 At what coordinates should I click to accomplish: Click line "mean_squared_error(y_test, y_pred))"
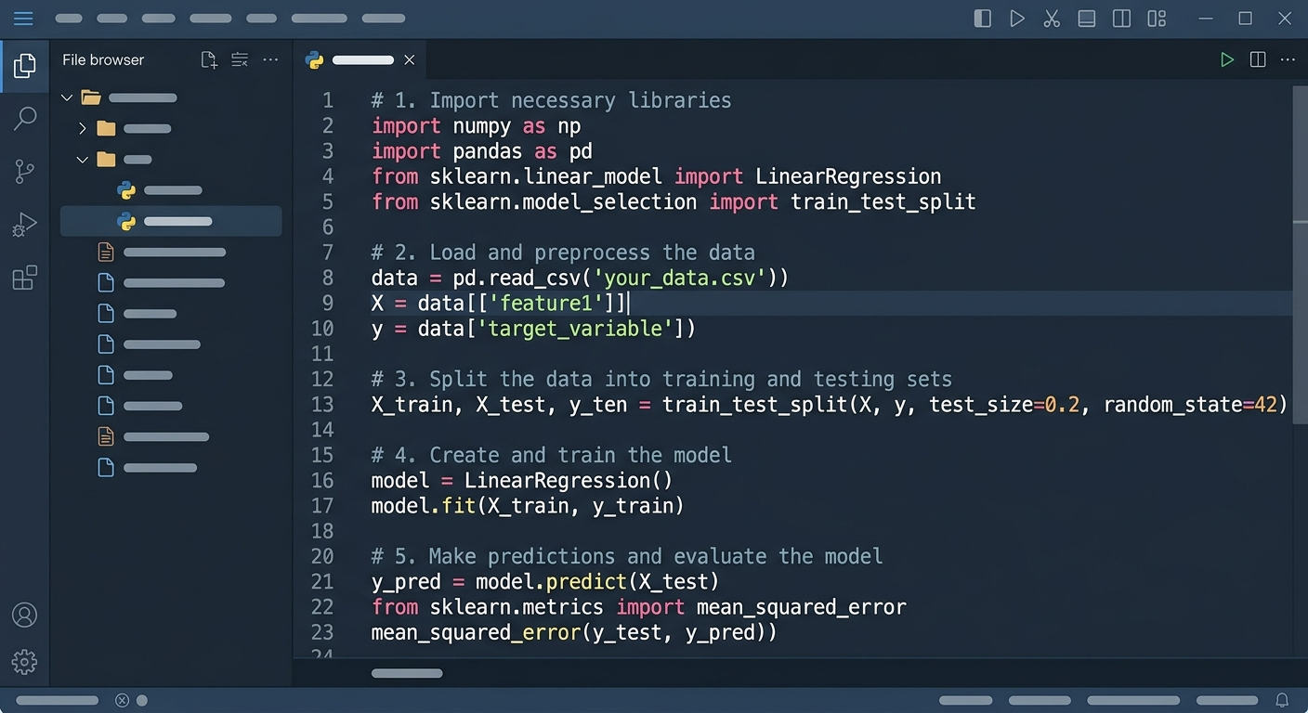click(x=574, y=632)
